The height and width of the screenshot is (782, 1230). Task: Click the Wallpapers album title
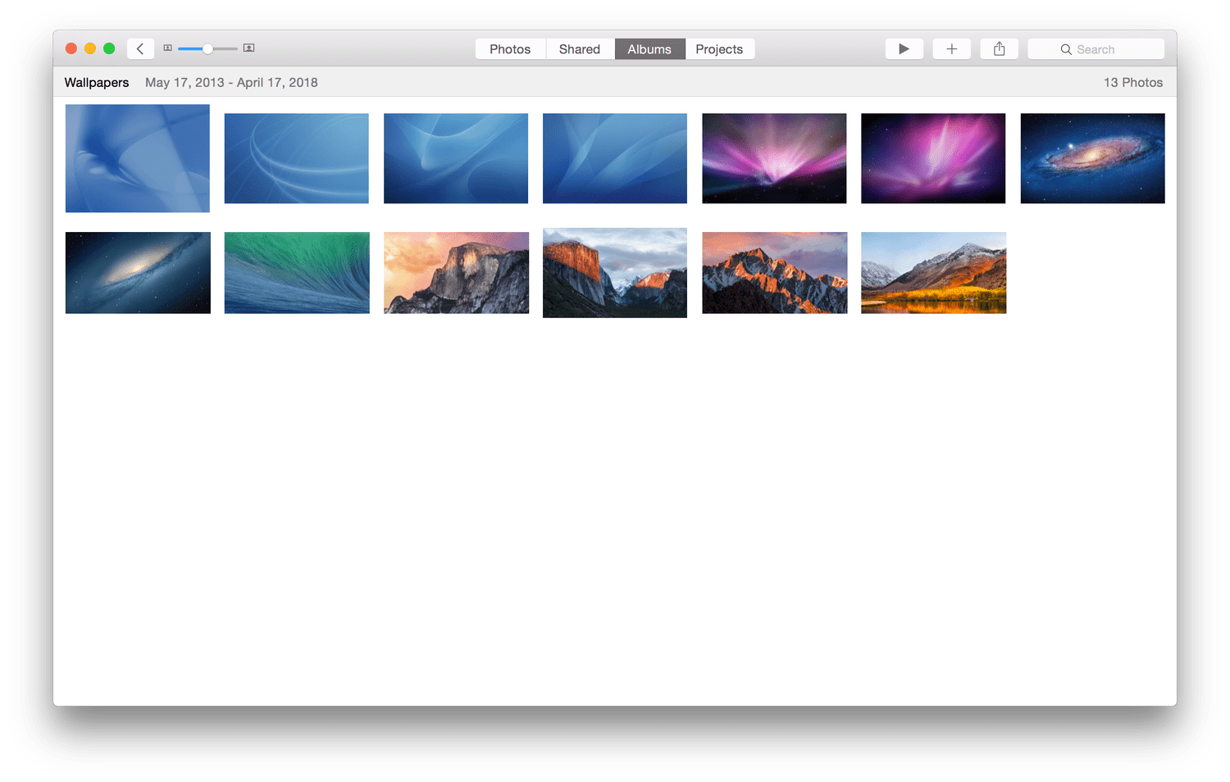97,83
